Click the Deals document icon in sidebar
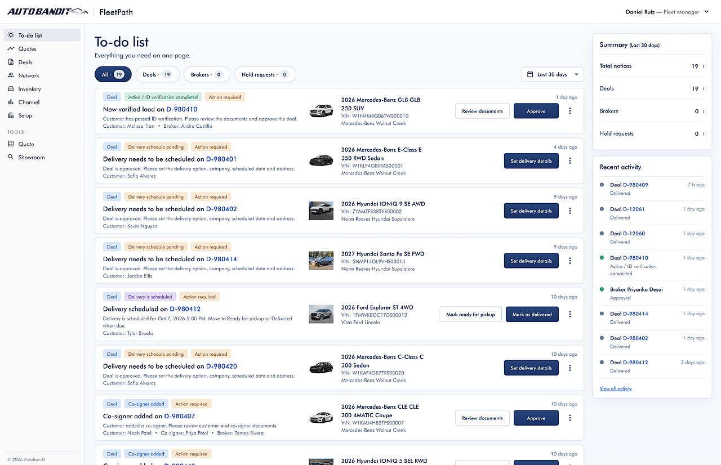The height and width of the screenshot is (465, 721). pyautogui.click(x=11, y=62)
